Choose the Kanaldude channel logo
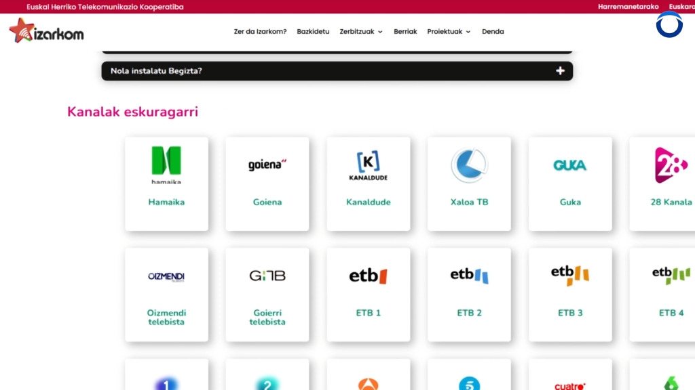This screenshot has height=390, width=695. click(x=369, y=165)
